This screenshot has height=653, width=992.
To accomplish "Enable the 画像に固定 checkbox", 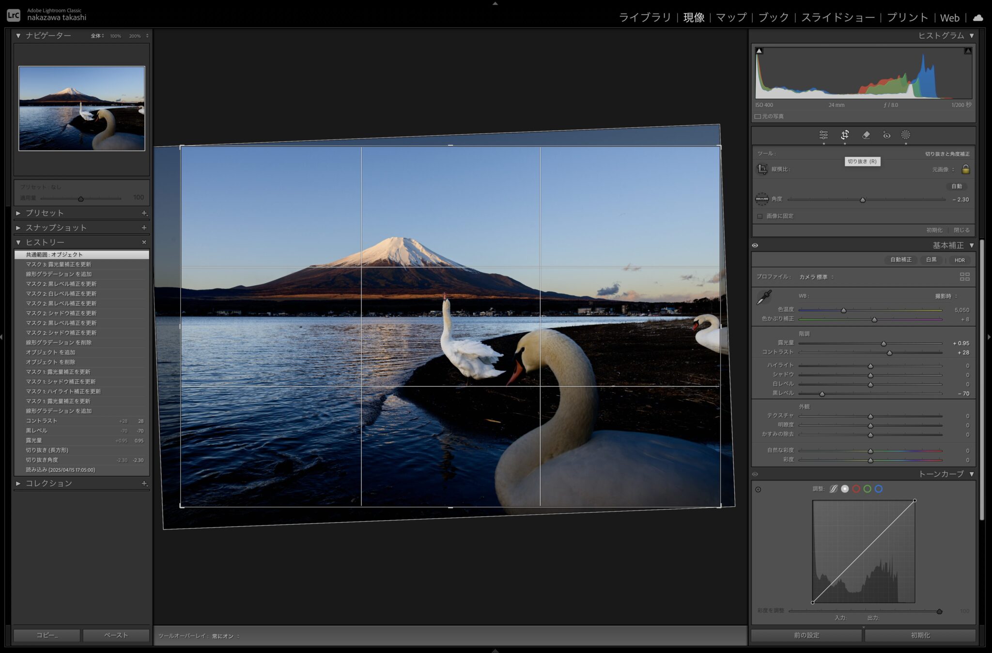I will [760, 216].
